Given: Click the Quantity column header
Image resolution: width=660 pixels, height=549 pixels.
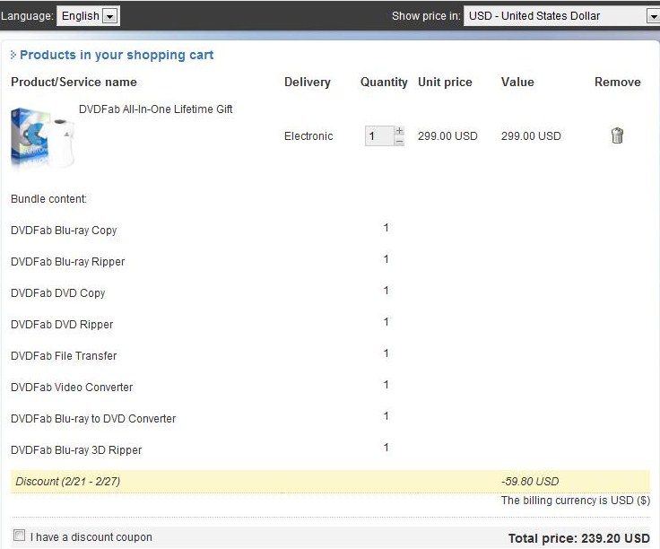Looking at the screenshot, I should tap(384, 83).
